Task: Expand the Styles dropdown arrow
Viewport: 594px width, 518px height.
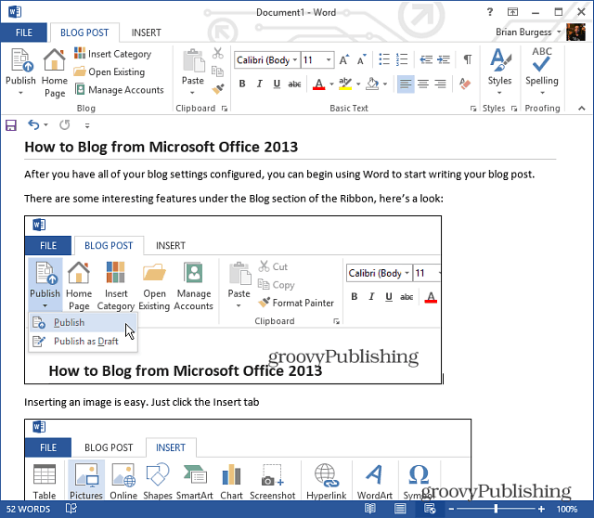Action: tap(499, 93)
